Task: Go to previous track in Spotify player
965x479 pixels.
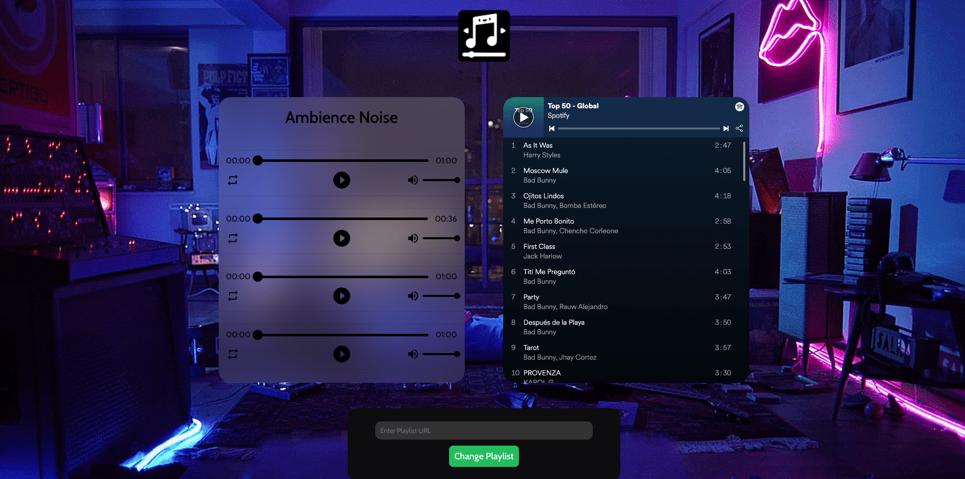Action: tap(552, 128)
